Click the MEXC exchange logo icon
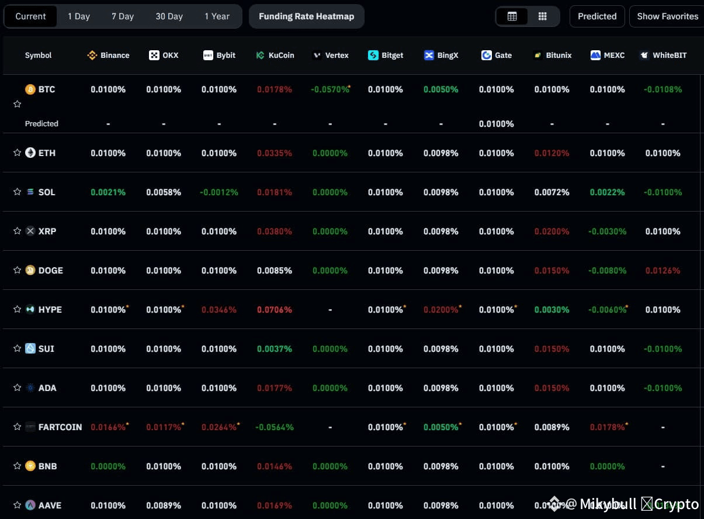704x519 pixels. click(595, 56)
